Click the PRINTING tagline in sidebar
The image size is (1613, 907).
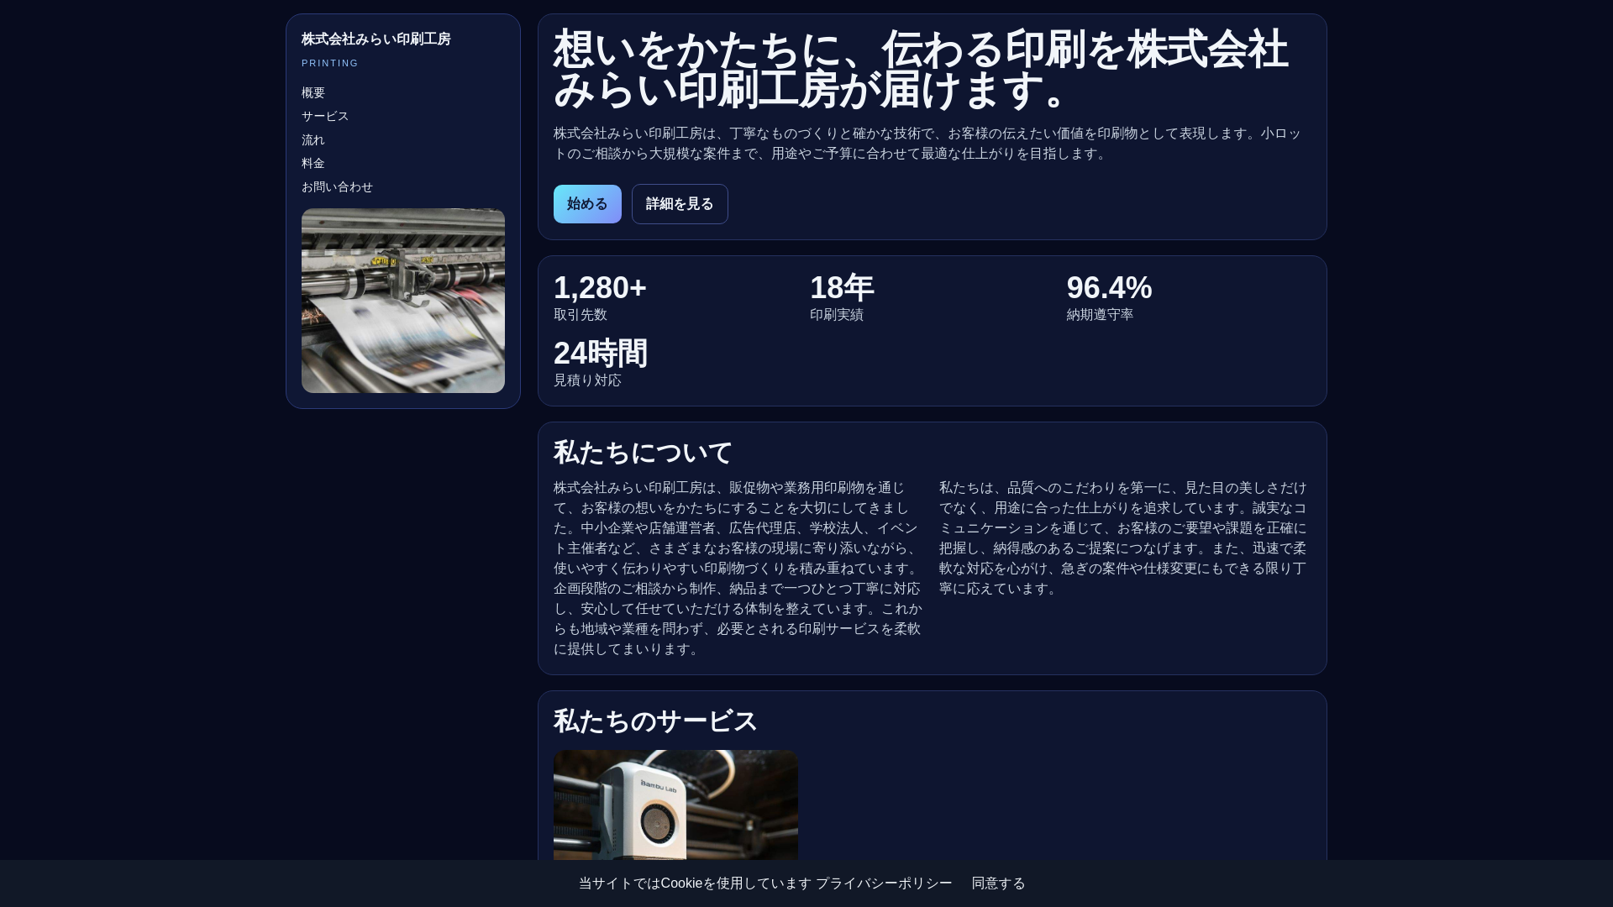(x=330, y=63)
